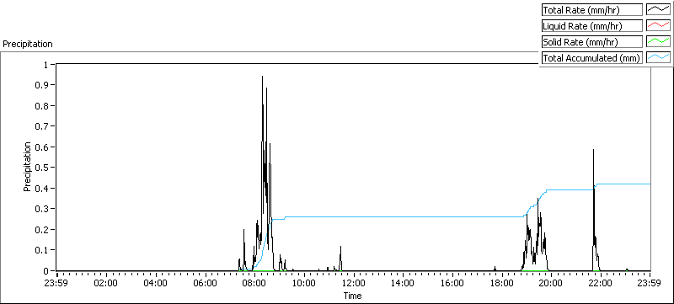Click the 0 value on the y-axis

(x=46, y=271)
